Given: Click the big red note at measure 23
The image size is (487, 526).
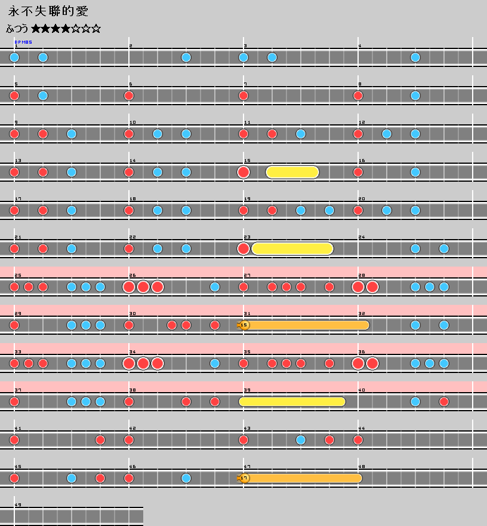Looking at the screenshot, I should tap(243, 249).
